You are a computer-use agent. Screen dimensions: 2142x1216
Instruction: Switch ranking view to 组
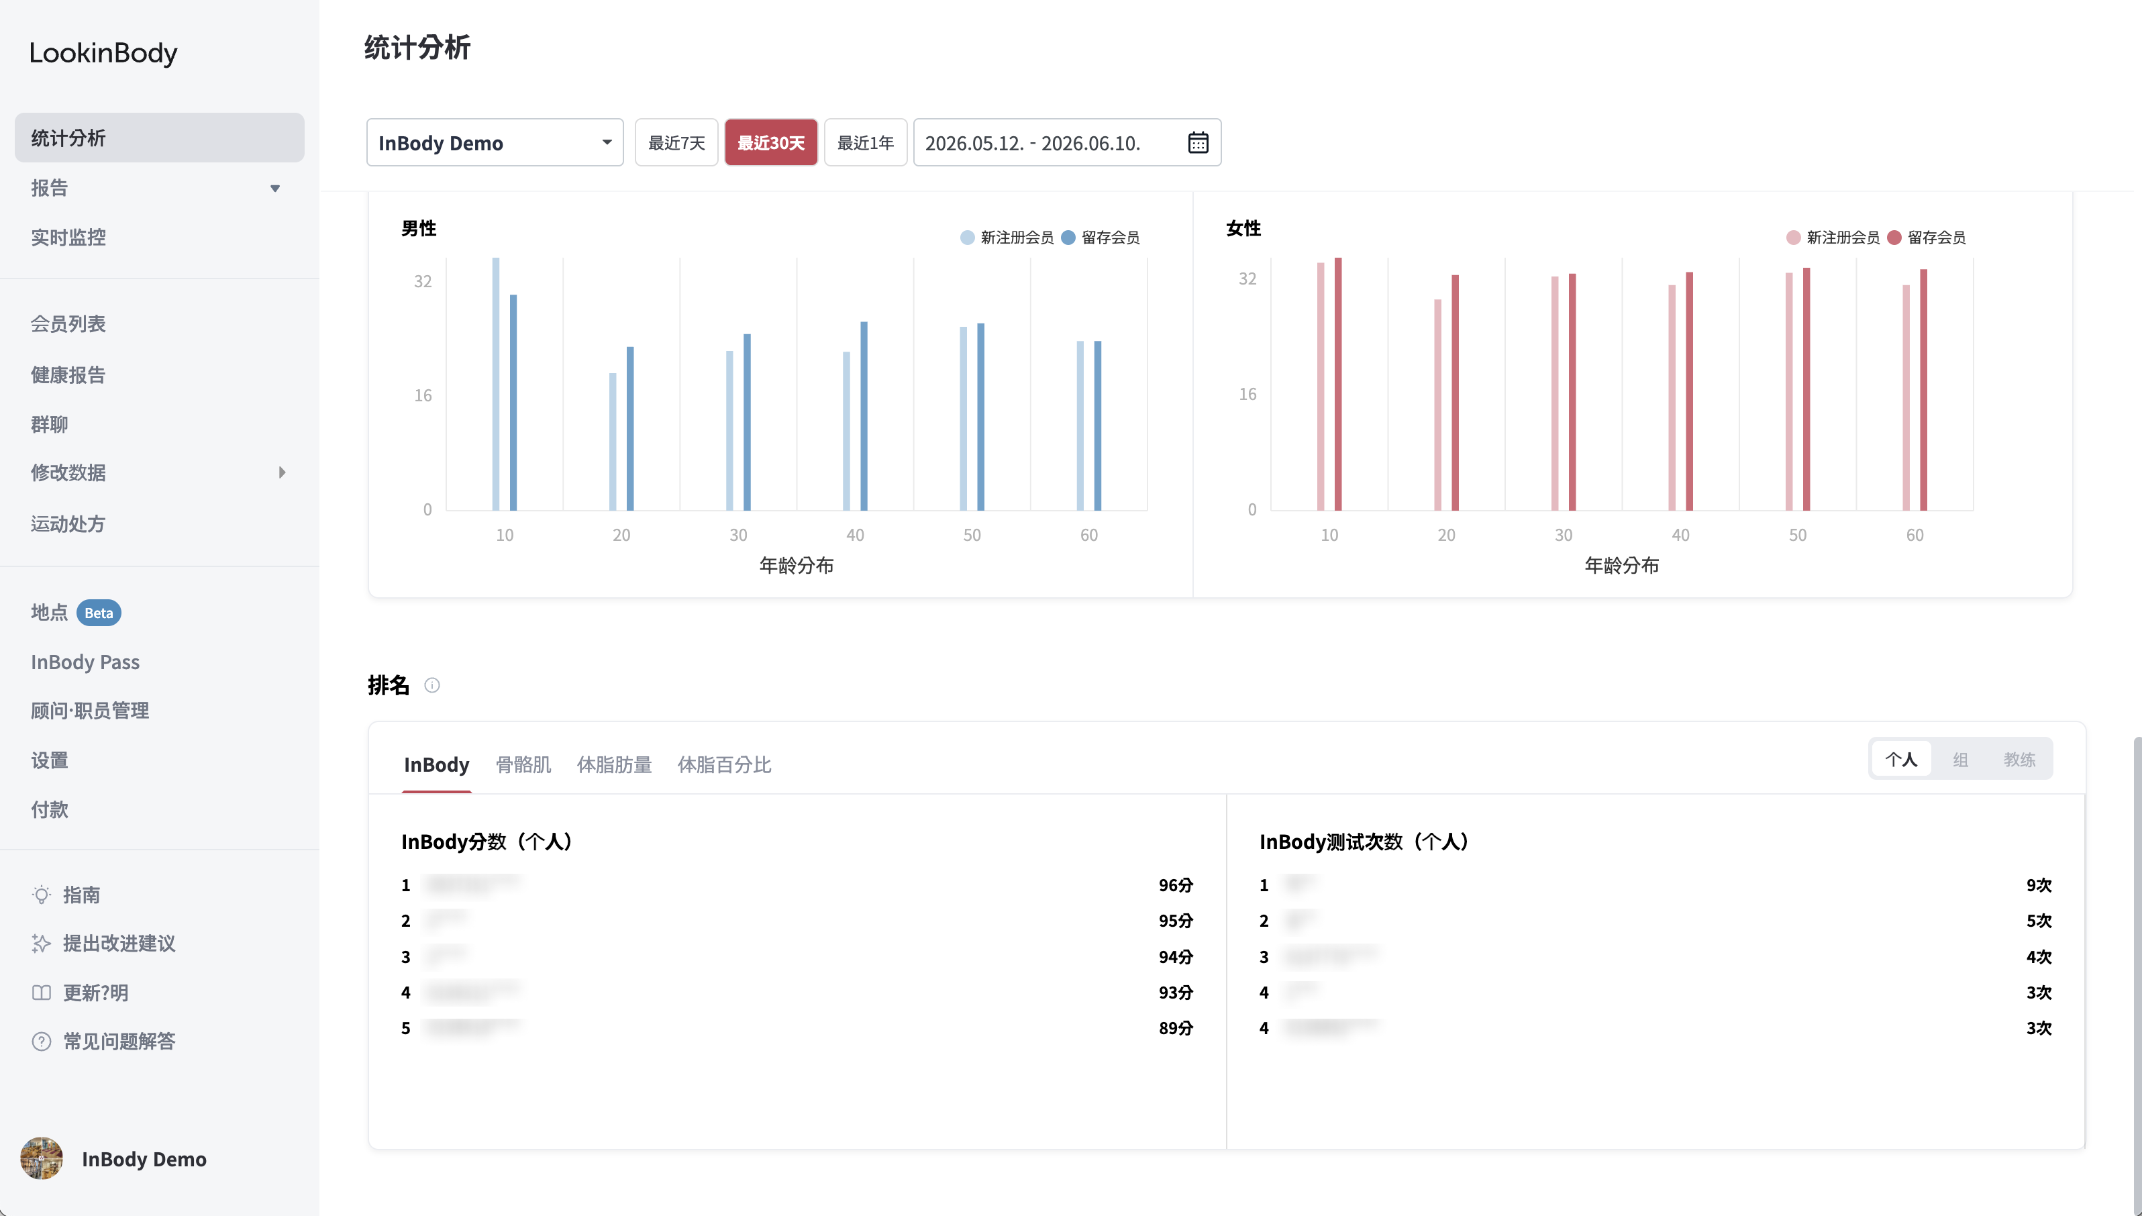pos(1960,759)
